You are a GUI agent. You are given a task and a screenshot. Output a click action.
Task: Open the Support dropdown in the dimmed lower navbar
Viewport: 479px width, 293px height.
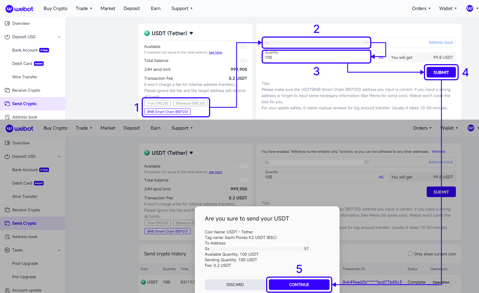[182, 128]
